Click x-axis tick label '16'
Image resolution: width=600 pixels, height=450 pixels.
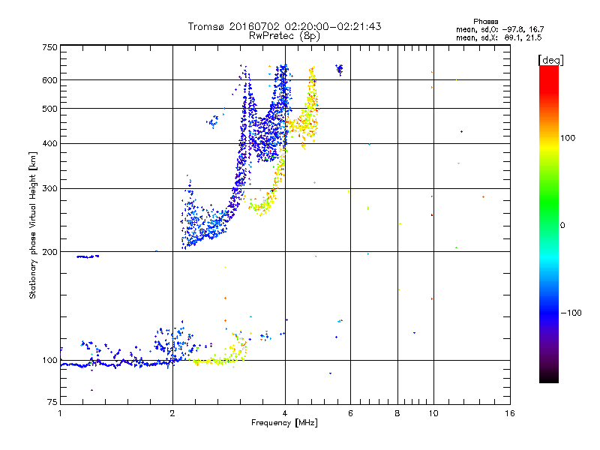click(510, 413)
